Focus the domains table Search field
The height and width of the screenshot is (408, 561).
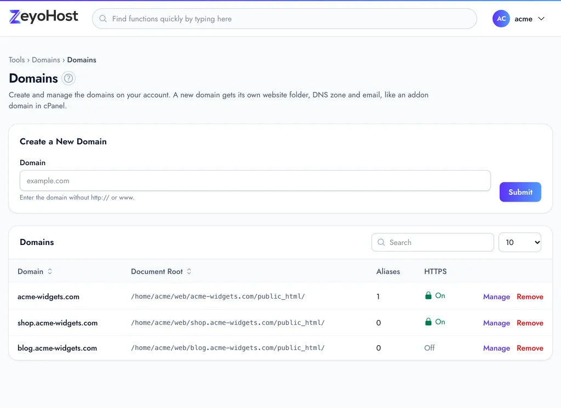[x=433, y=242]
